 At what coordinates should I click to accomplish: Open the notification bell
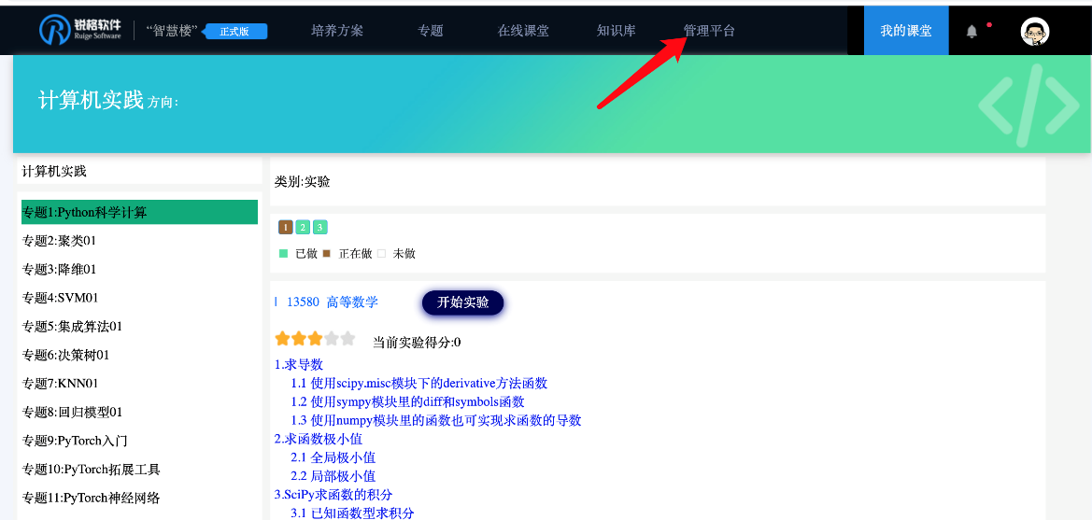(x=971, y=32)
